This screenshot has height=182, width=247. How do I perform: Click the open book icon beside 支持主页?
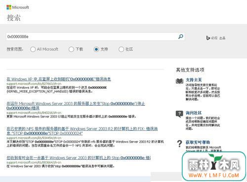[x=179, y=81]
